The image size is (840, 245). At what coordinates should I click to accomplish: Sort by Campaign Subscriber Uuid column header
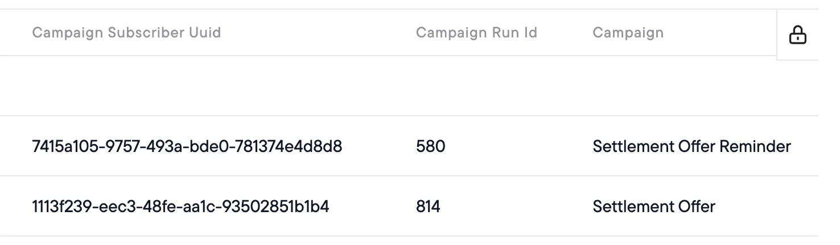[126, 32]
